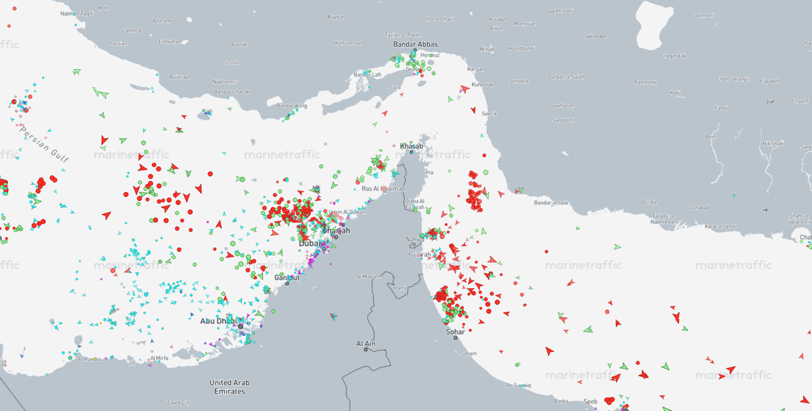Image resolution: width=812 pixels, height=411 pixels.
Task: Click the Persian Gulf water label
Action: pos(43,144)
